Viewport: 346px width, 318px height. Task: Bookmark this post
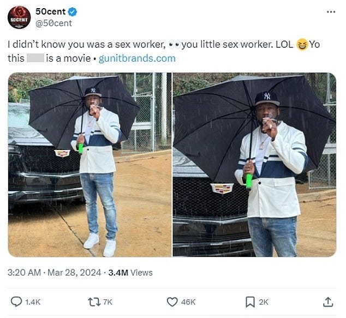[x=250, y=302]
